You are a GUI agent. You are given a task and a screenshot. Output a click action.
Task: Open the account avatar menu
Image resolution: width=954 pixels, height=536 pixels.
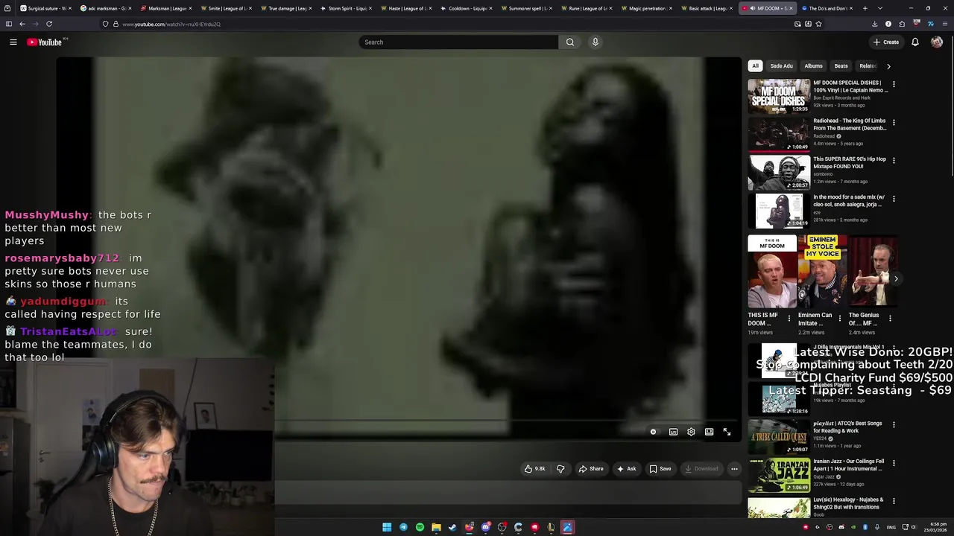pyautogui.click(x=937, y=42)
